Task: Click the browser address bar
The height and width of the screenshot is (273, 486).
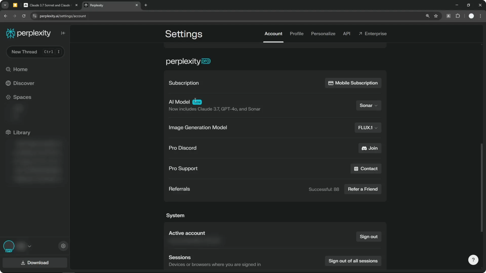Action: pyautogui.click(x=101, y=16)
